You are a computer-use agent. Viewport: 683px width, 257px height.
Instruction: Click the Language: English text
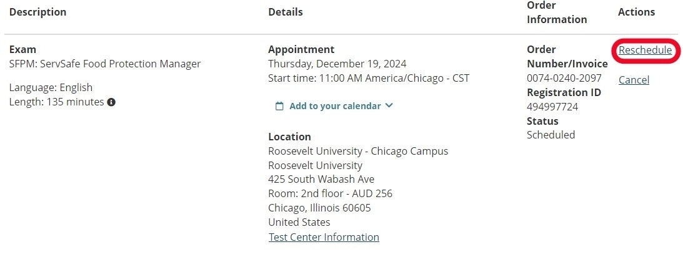[x=51, y=87]
